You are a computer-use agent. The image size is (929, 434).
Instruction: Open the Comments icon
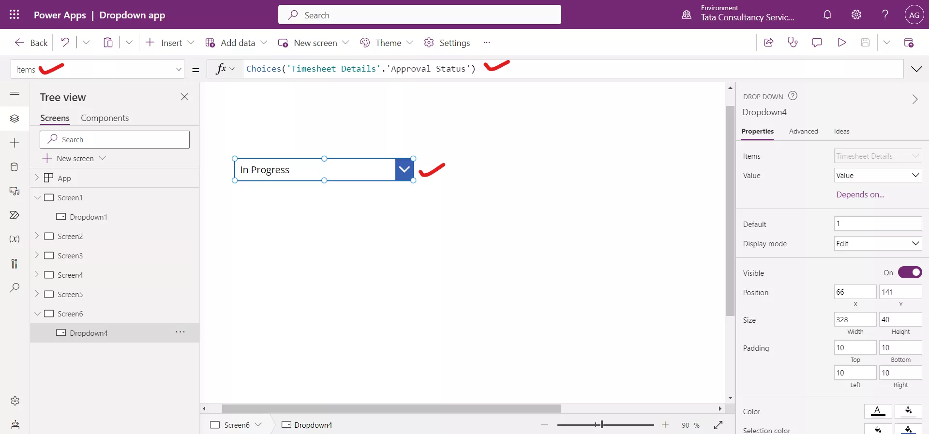click(x=817, y=43)
